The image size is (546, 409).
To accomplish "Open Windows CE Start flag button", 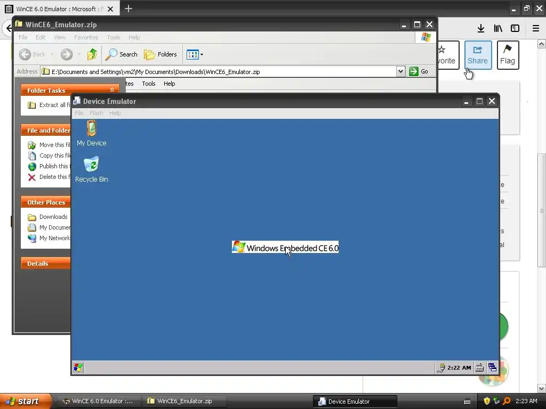I will click(x=78, y=367).
